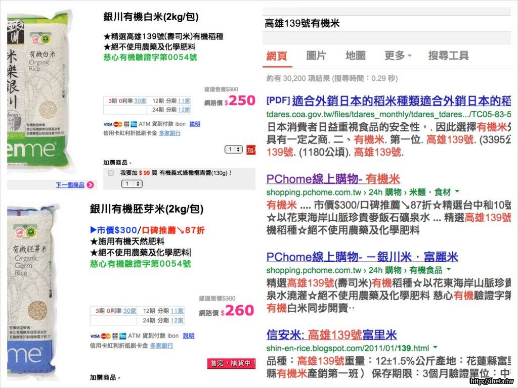
Task: Click the 售完，補貨中 sold-out button
Action: tap(232, 363)
